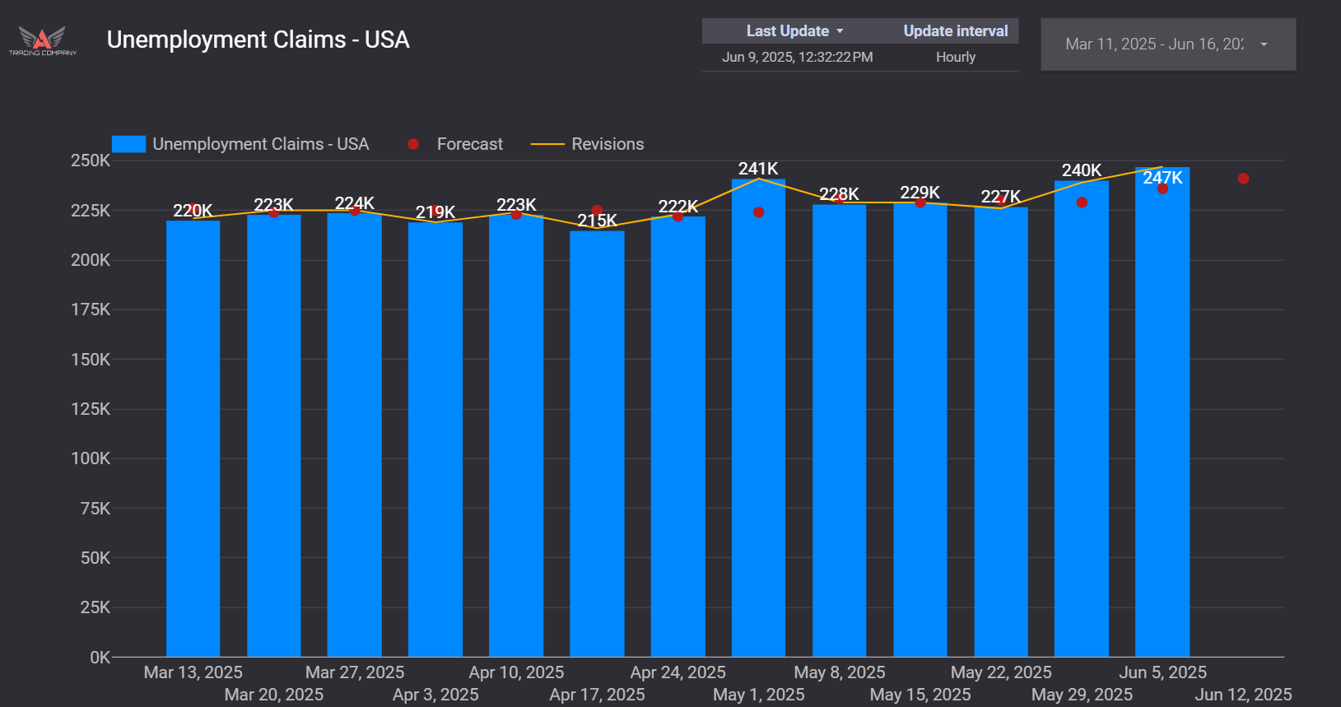Image resolution: width=1341 pixels, height=707 pixels.
Task: Click the Last Update sort arrow
Action: coord(840,31)
